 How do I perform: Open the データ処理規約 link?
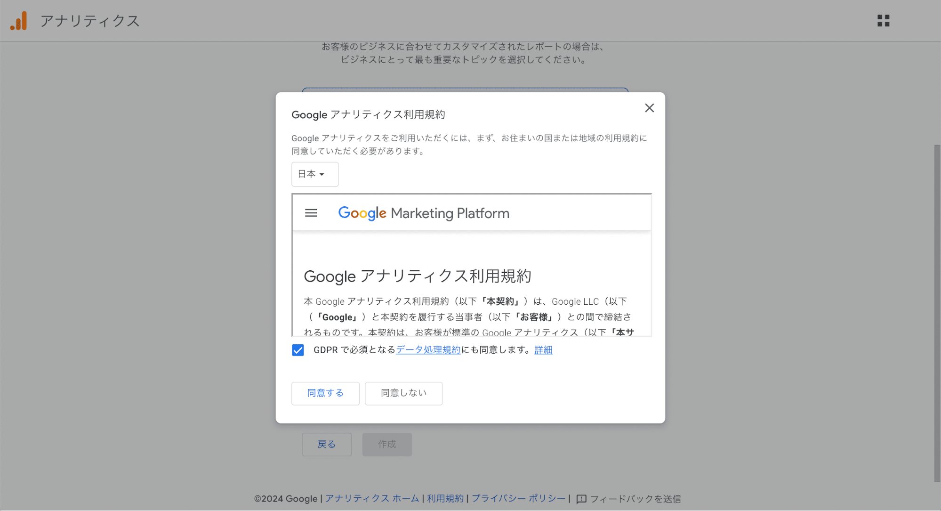coord(428,350)
